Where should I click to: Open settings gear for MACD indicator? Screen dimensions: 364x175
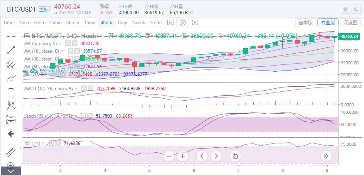tap(84, 89)
